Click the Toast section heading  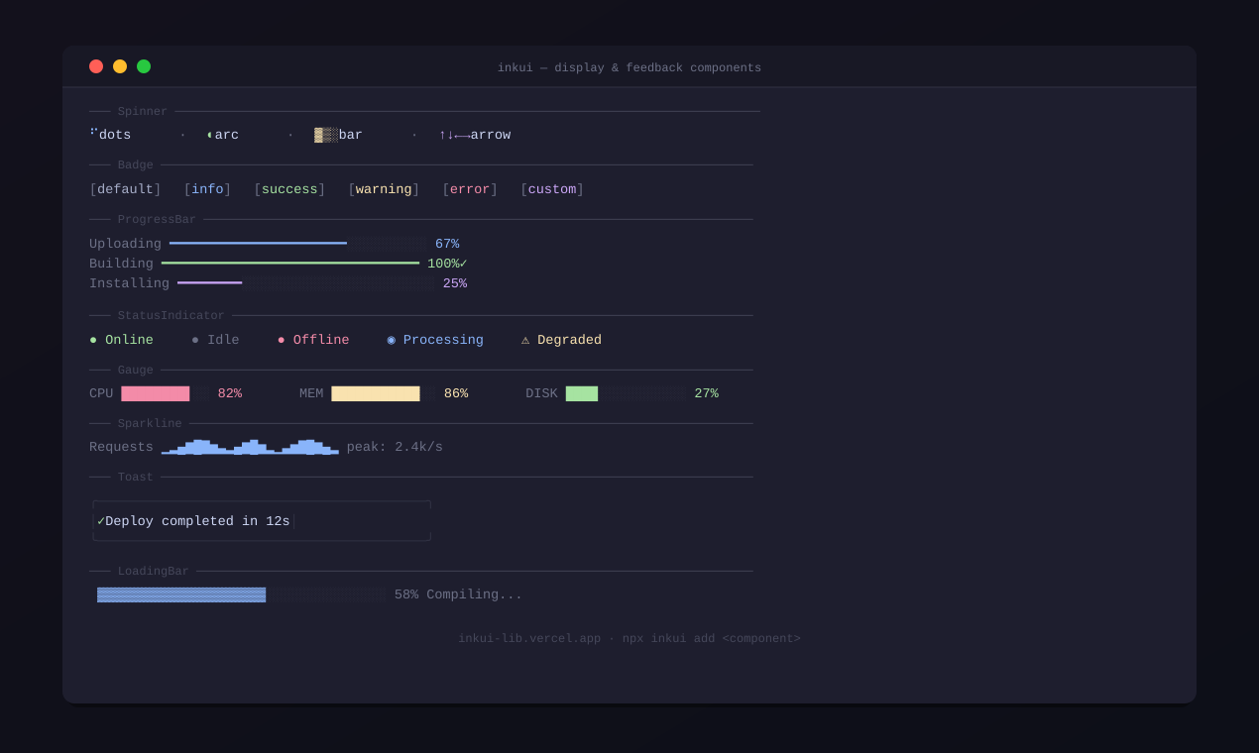136,478
